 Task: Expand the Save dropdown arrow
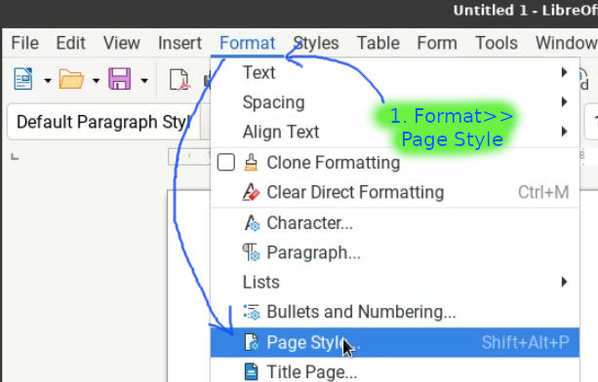pyautogui.click(x=144, y=80)
